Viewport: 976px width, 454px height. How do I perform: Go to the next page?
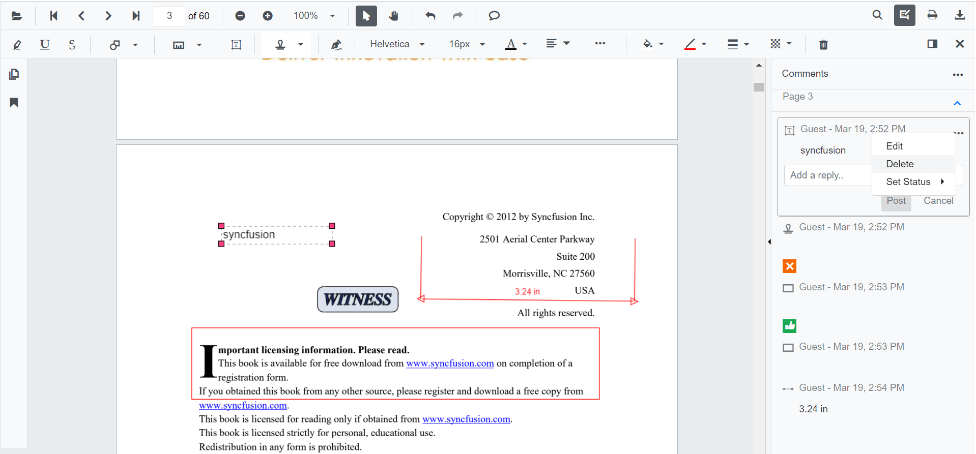tap(108, 16)
